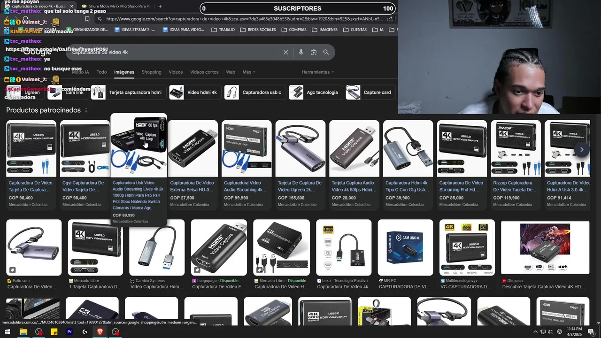Viewport: 601px width, 338px height.
Task: Open Olímpica 'Descubre Tarjeta Captura' result
Action: pyautogui.click(x=545, y=254)
